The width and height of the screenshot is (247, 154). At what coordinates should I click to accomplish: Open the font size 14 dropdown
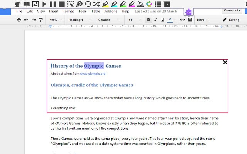pos(135,20)
